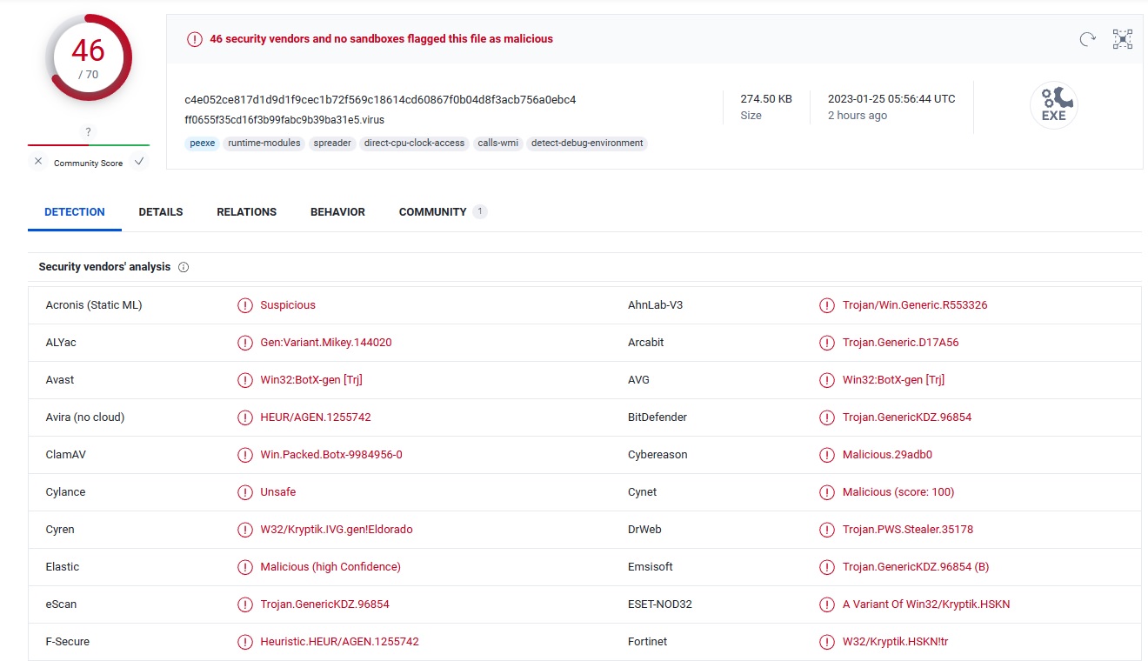Click the alert icon in the AVG row

coord(827,380)
